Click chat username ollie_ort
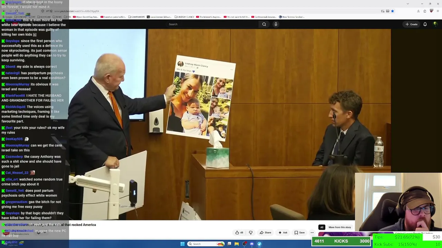Screen dimensions: 442x248 point(12,179)
